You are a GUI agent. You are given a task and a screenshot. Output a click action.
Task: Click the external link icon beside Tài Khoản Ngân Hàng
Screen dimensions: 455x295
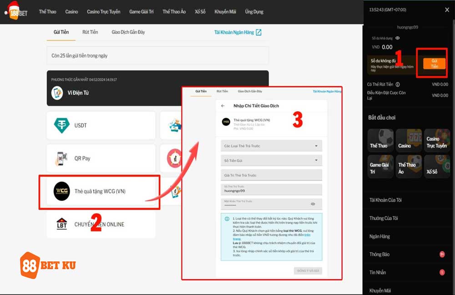[258, 32]
